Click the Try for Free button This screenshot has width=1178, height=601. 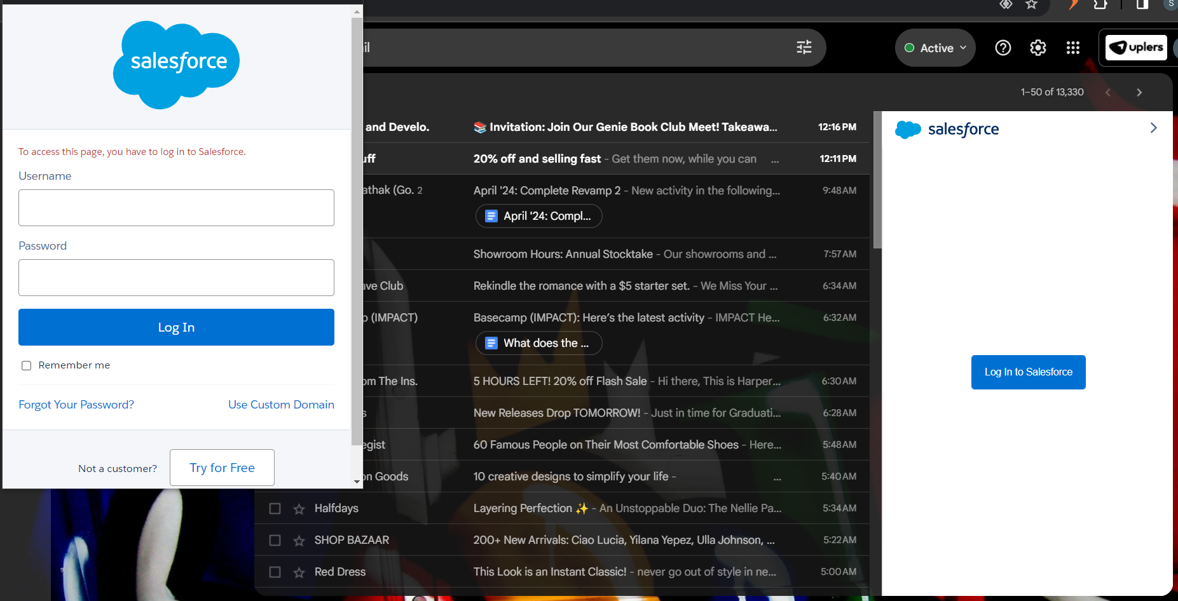click(222, 468)
